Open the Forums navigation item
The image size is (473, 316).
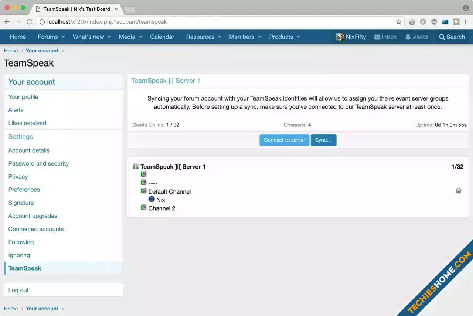(48, 37)
